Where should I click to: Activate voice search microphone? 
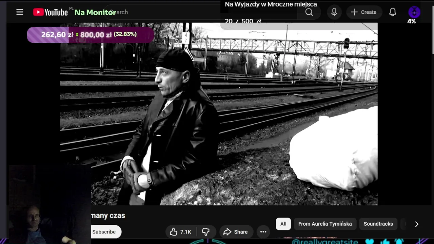334,12
